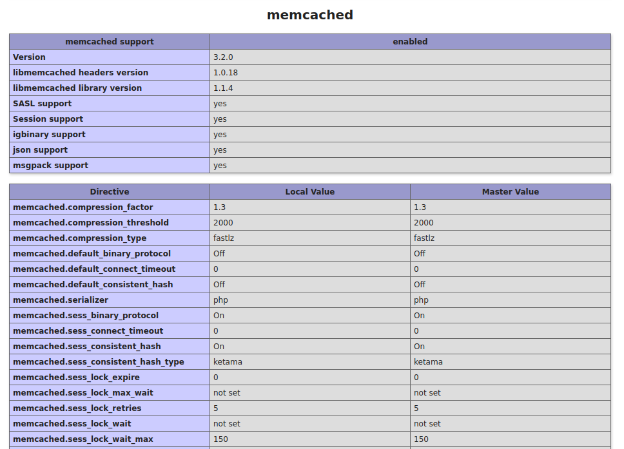Select the Session support label
The width and height of the screenshot is (624, 449).
(x=48, y=119)
